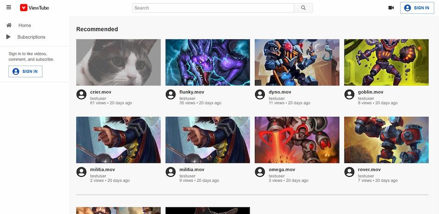Click the '61 views • 20 days ago' text
Viewport: 439px width, 214px height.
111,103
